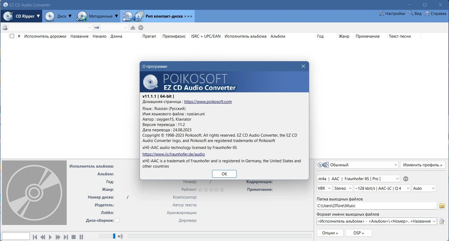
Task: Set the rating to five stars
Action: [222, 190]
